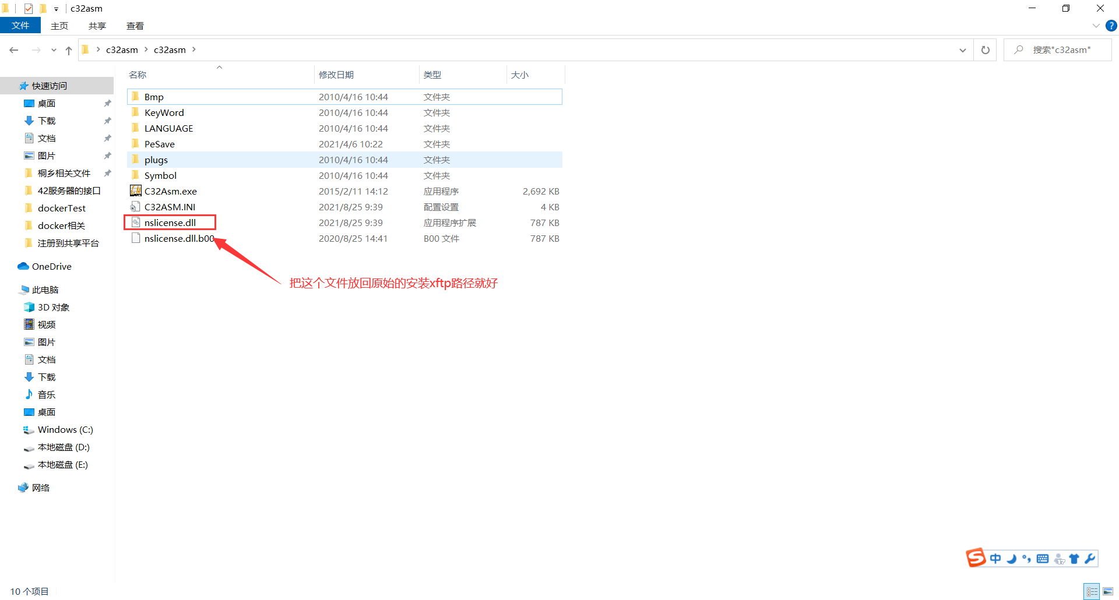The width and height of the screenshot is (1119, 600).
Task: Click the Back navigation arrow
Action: pyautogui.click(x=14, y=50)
